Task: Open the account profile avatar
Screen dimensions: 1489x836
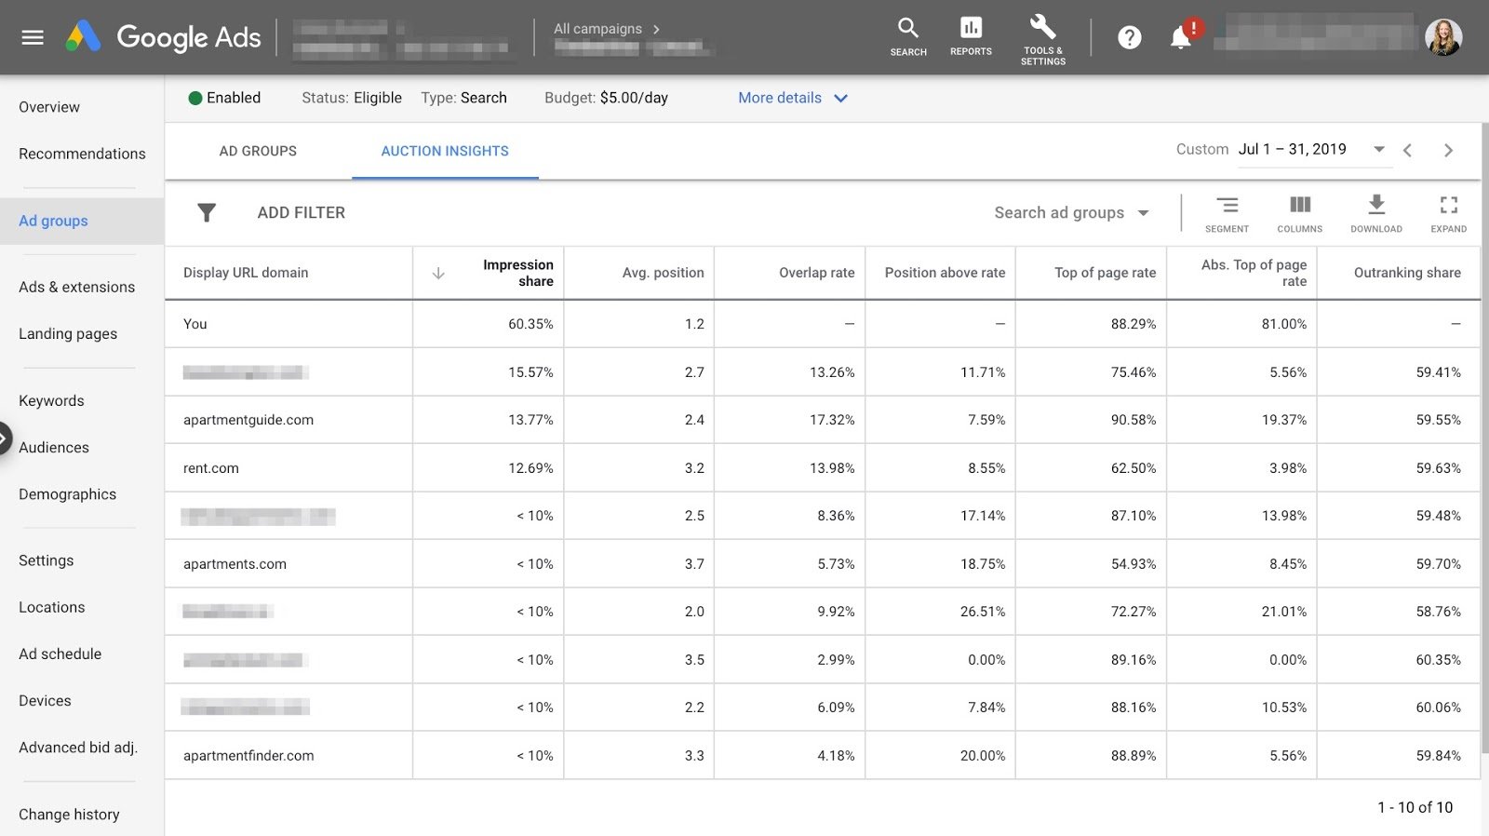Action: click(1443, 37)
